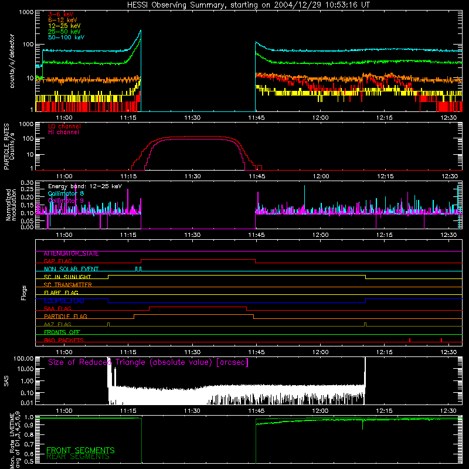Click the SAS axis label
Viewport: 469px width, 469px height.
[x=6, y=381]
